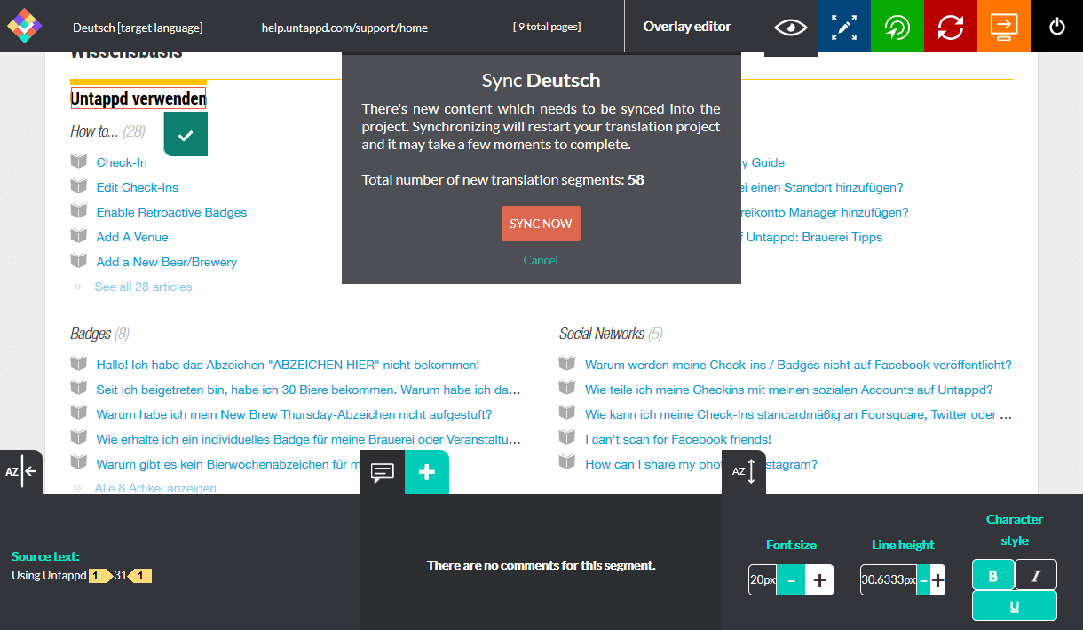
Task: Click the colorful app logo
Action: pyautogui.click(x=24, y=26)
